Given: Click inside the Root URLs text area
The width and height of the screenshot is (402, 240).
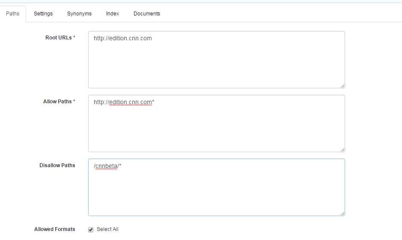Looking at the screenshot, I should [x=216, y=60].
